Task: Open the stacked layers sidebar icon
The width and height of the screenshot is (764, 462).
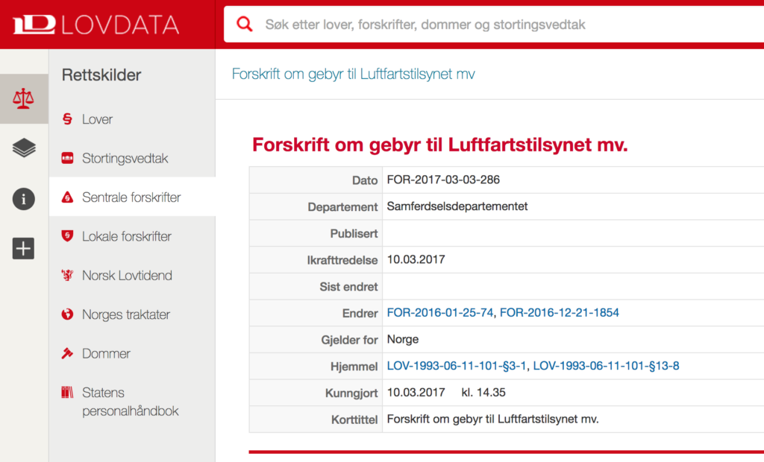Action: click(x=24, y=148)
